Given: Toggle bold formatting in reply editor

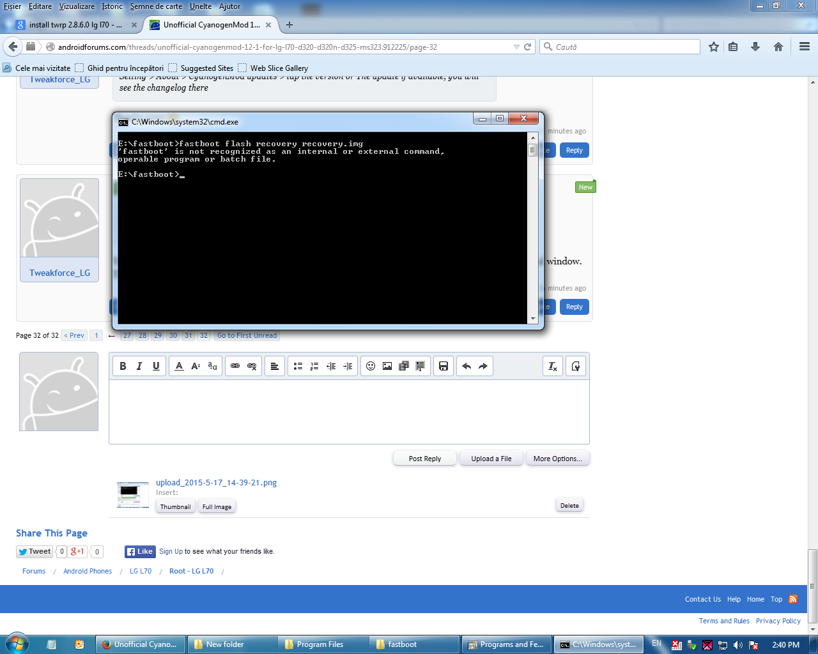Looking at the screenshot, I should tap(123, 366).
